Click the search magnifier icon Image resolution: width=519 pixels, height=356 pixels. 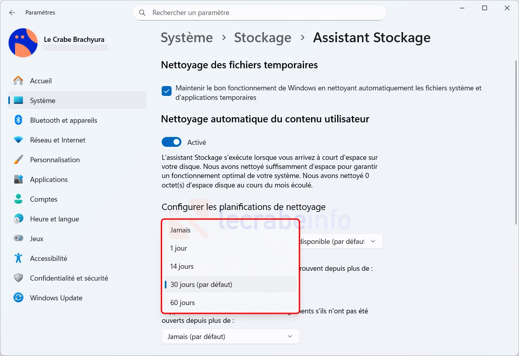(x=142, y=13)
